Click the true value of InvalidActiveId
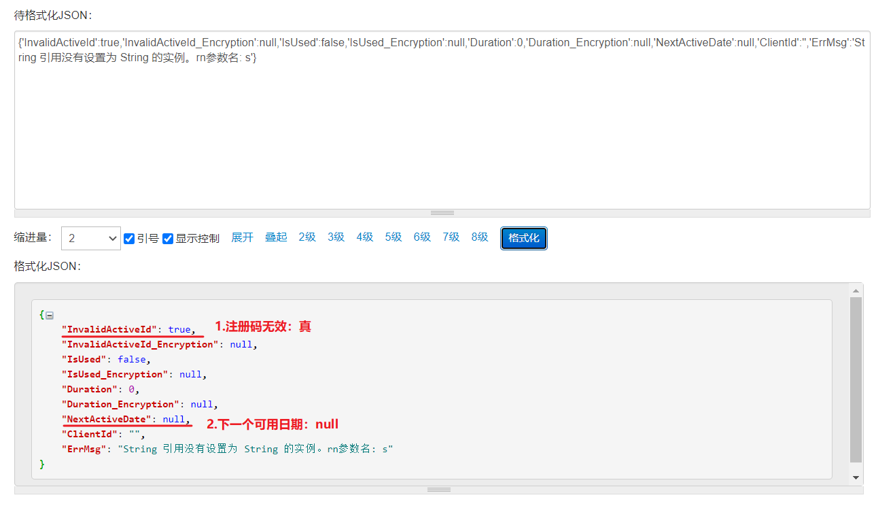Image resolution: width=876 pixels, height=506 pixels. pos(179,329)
